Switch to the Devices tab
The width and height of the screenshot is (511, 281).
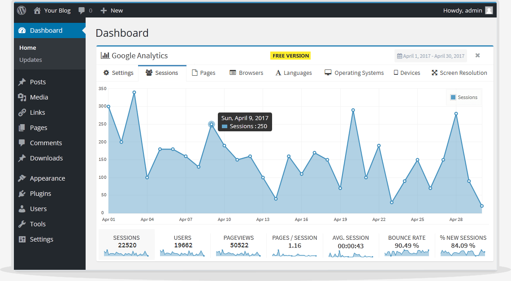click(407, 73)
